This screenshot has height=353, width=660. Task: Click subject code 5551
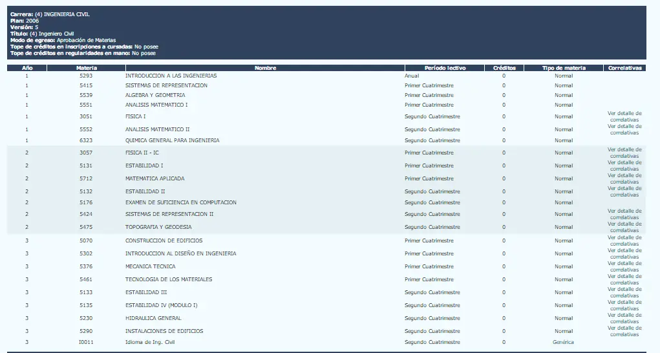coord(86,105)
